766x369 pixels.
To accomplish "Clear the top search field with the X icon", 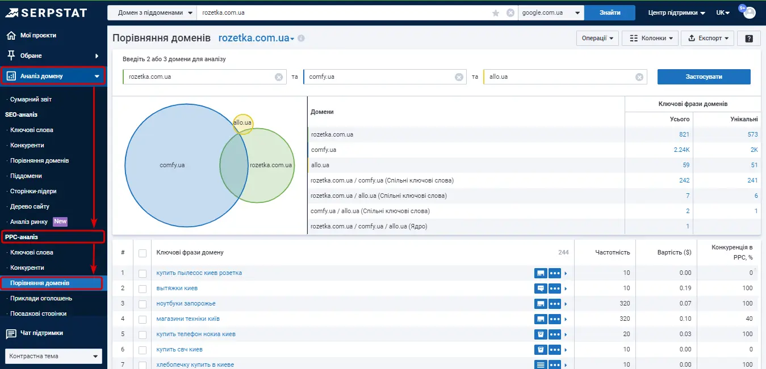I will [510, 12].
